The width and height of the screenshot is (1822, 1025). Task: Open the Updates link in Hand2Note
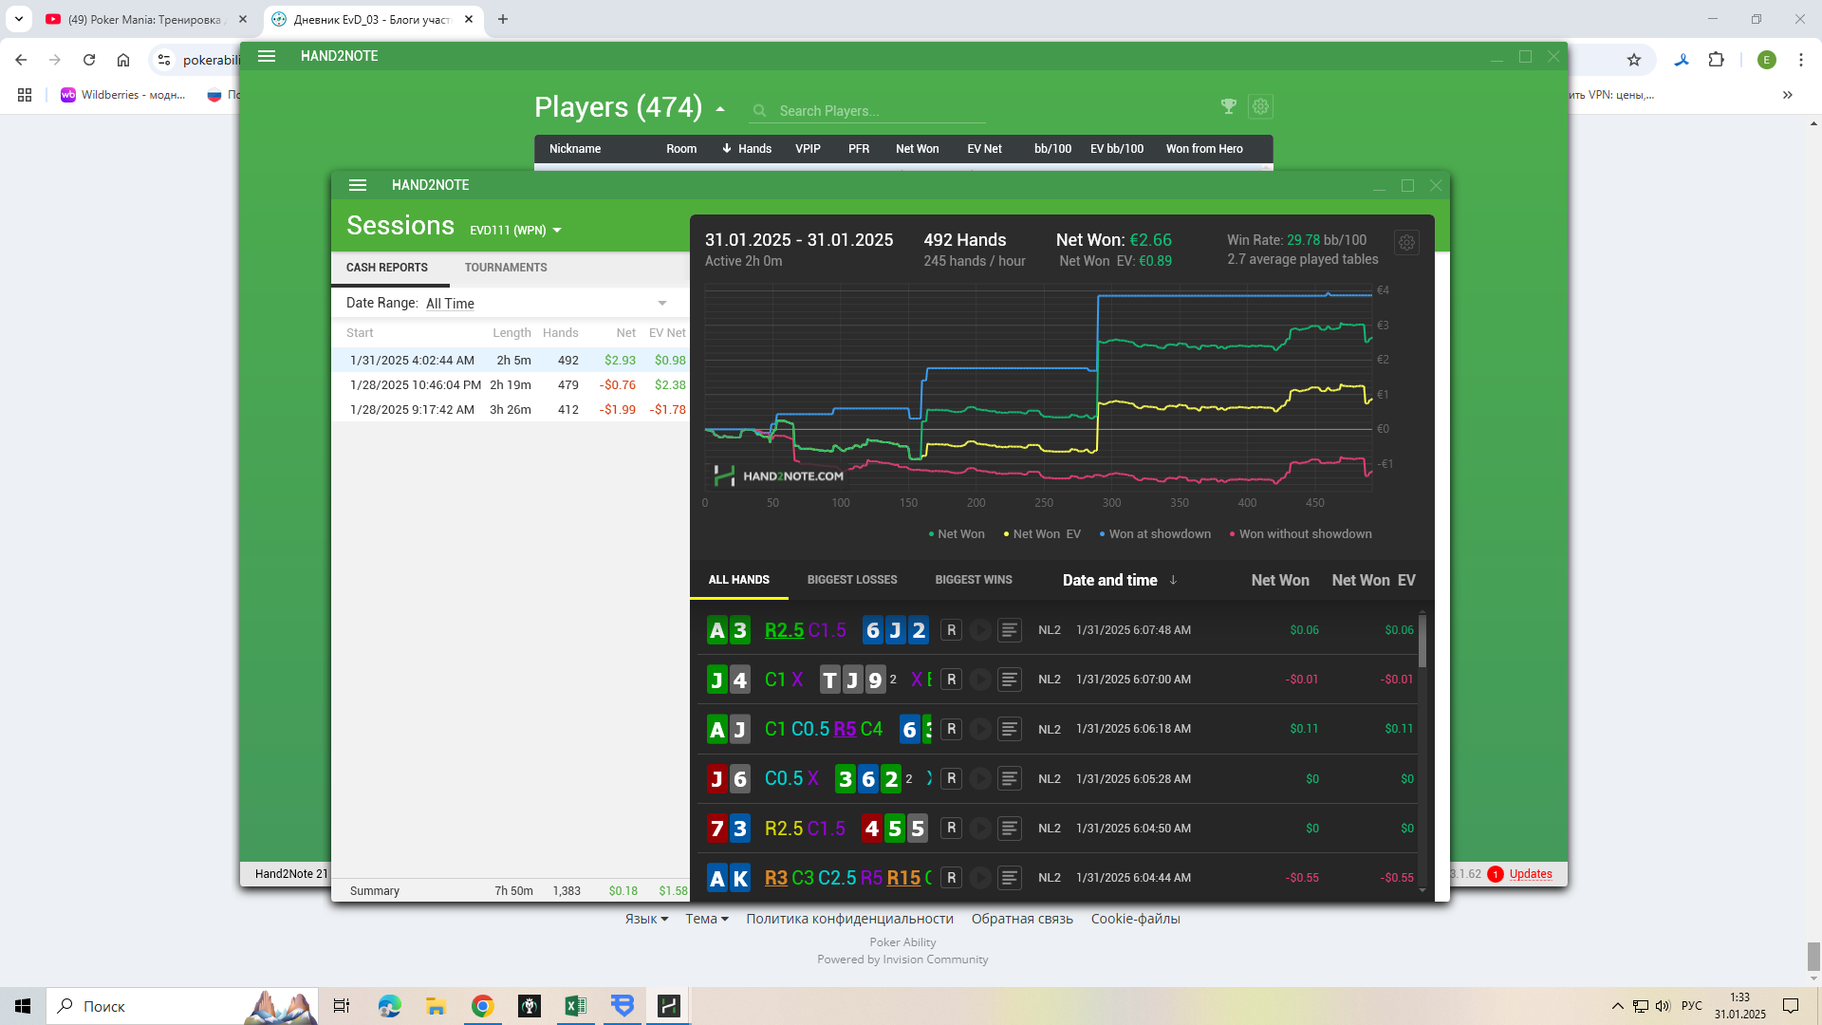(1531, 874)
